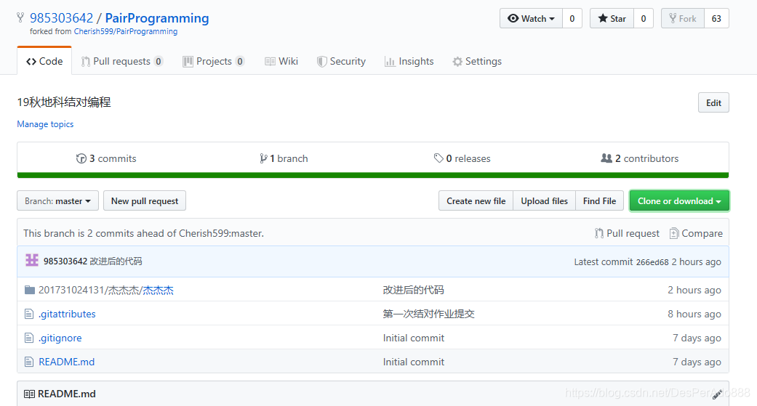Open the repository Settings tab
Screen dimensions: 757x406
(477, 61)
